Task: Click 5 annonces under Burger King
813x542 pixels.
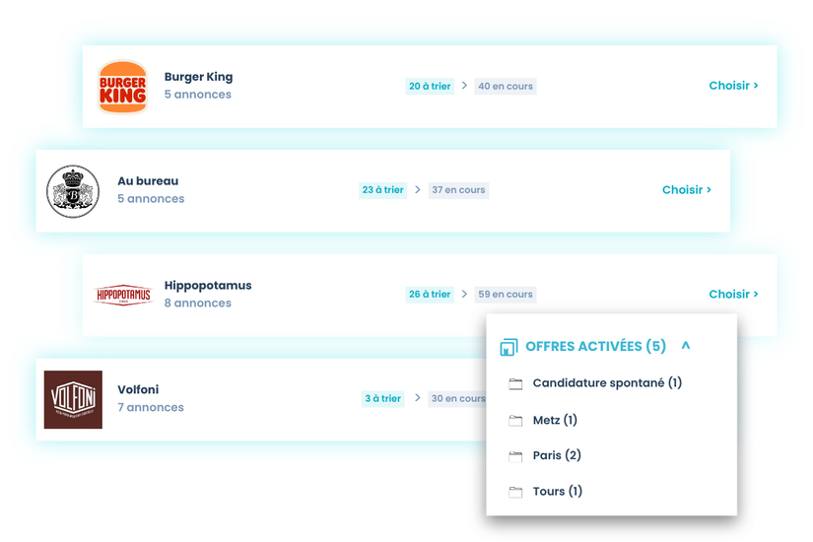Action: pos(197,95)
